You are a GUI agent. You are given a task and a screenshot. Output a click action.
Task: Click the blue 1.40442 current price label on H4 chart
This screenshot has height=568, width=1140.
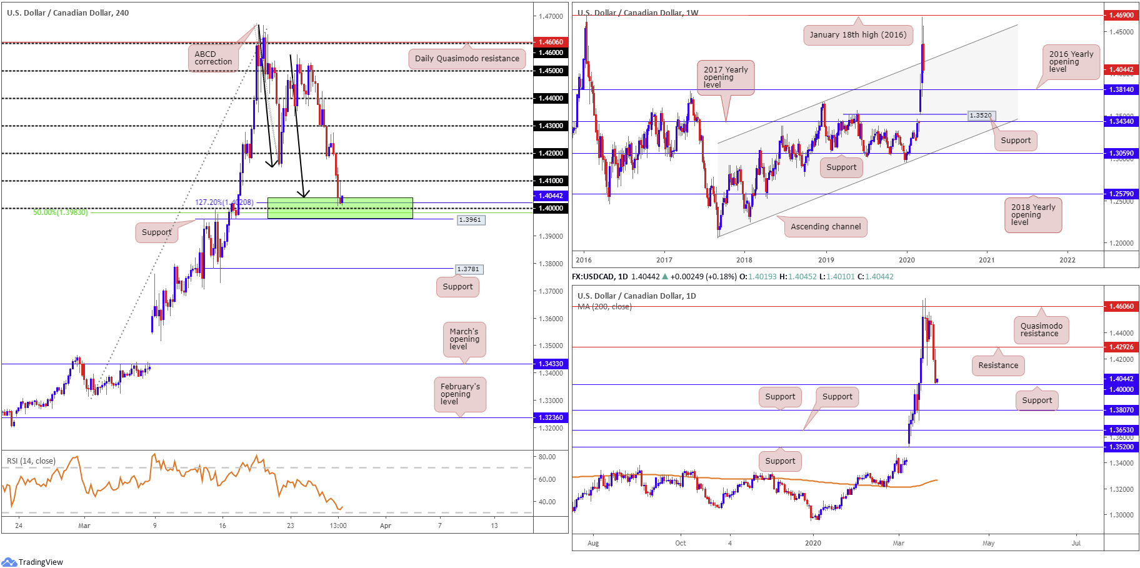click(x=551, y=196)
